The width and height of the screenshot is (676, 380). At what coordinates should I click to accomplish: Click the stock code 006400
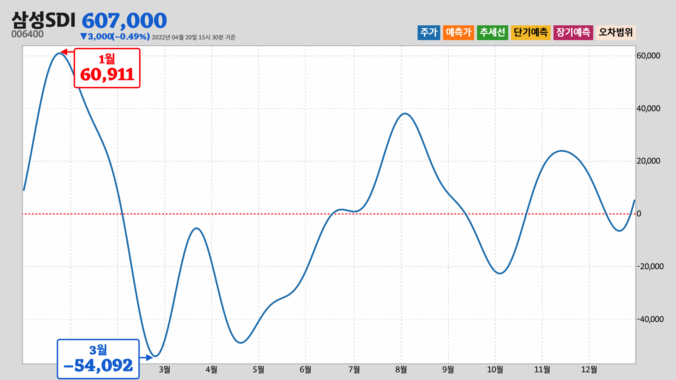[27, 34]
